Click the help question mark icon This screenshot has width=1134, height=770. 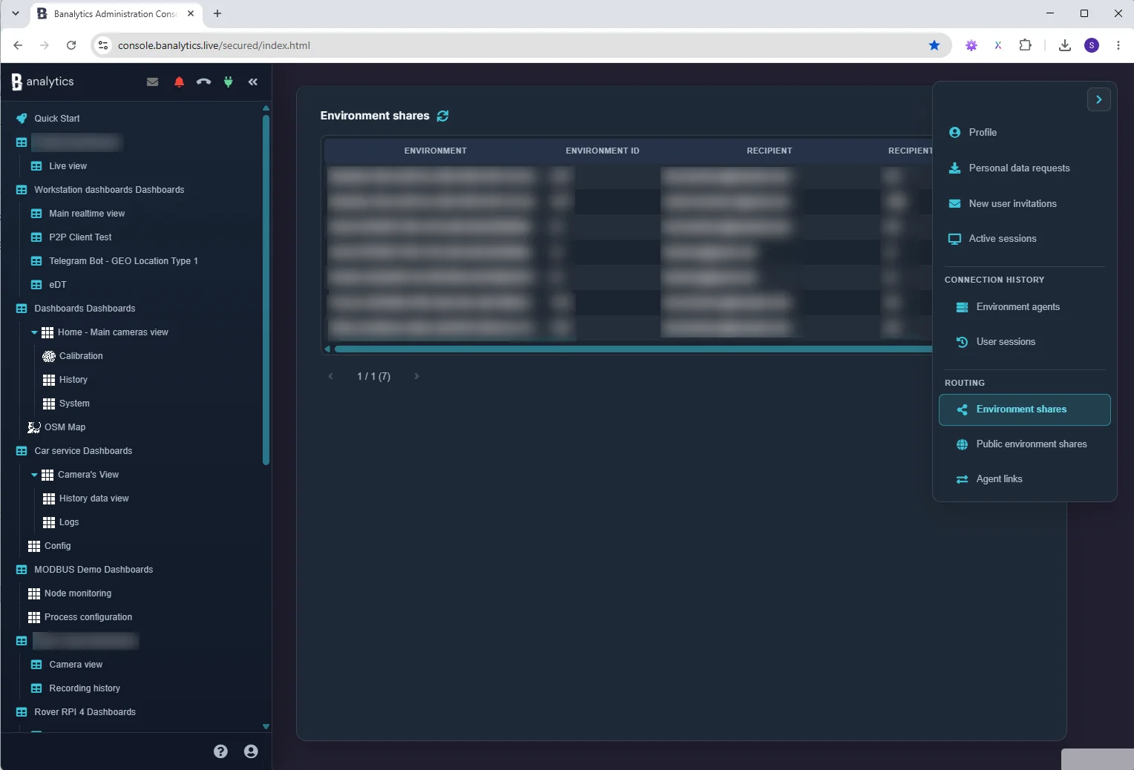coord(220,751)
